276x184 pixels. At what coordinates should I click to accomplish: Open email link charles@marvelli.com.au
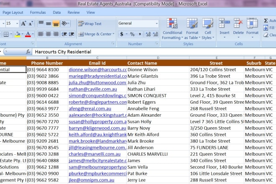[x=95, y=154]
